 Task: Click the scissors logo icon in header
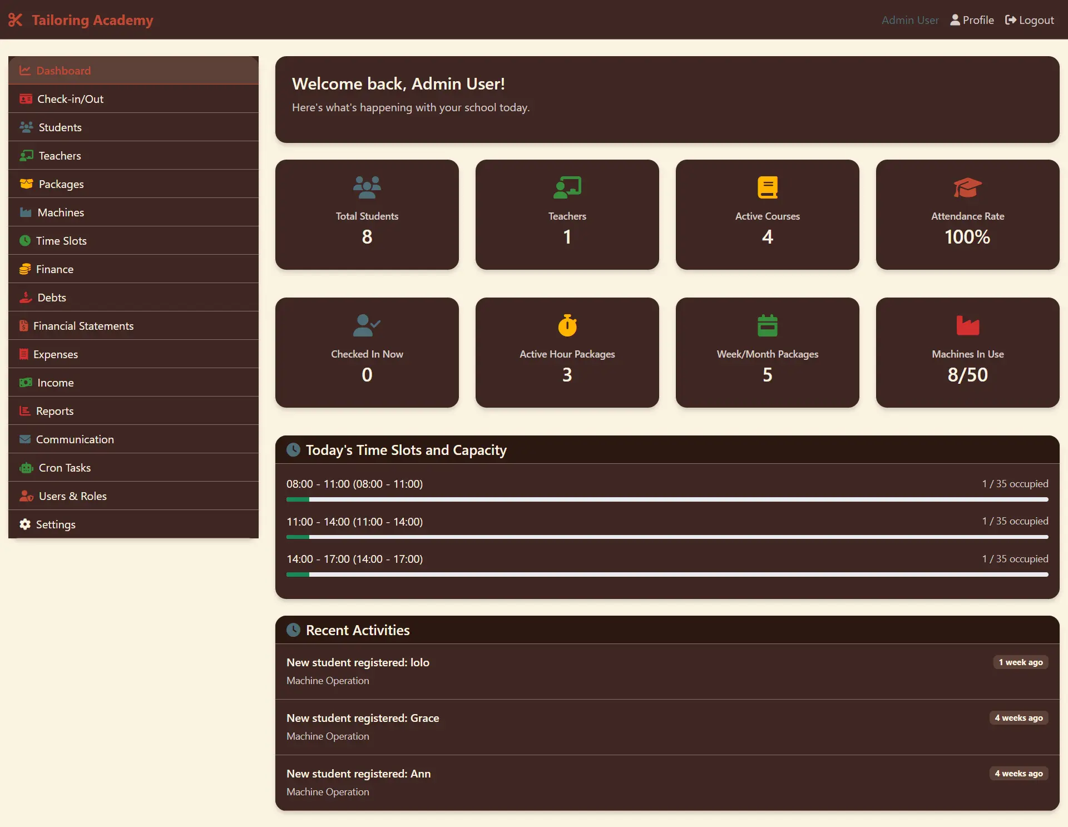[x=16, y=20]
